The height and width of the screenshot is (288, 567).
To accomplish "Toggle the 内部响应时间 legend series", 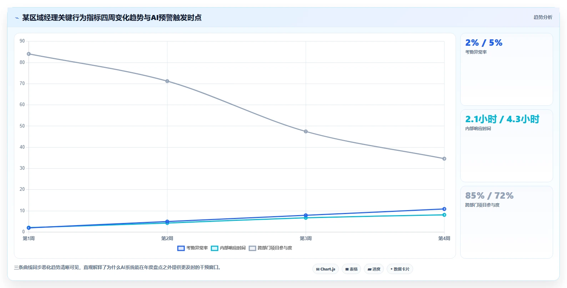I will (x=228, y=248).
